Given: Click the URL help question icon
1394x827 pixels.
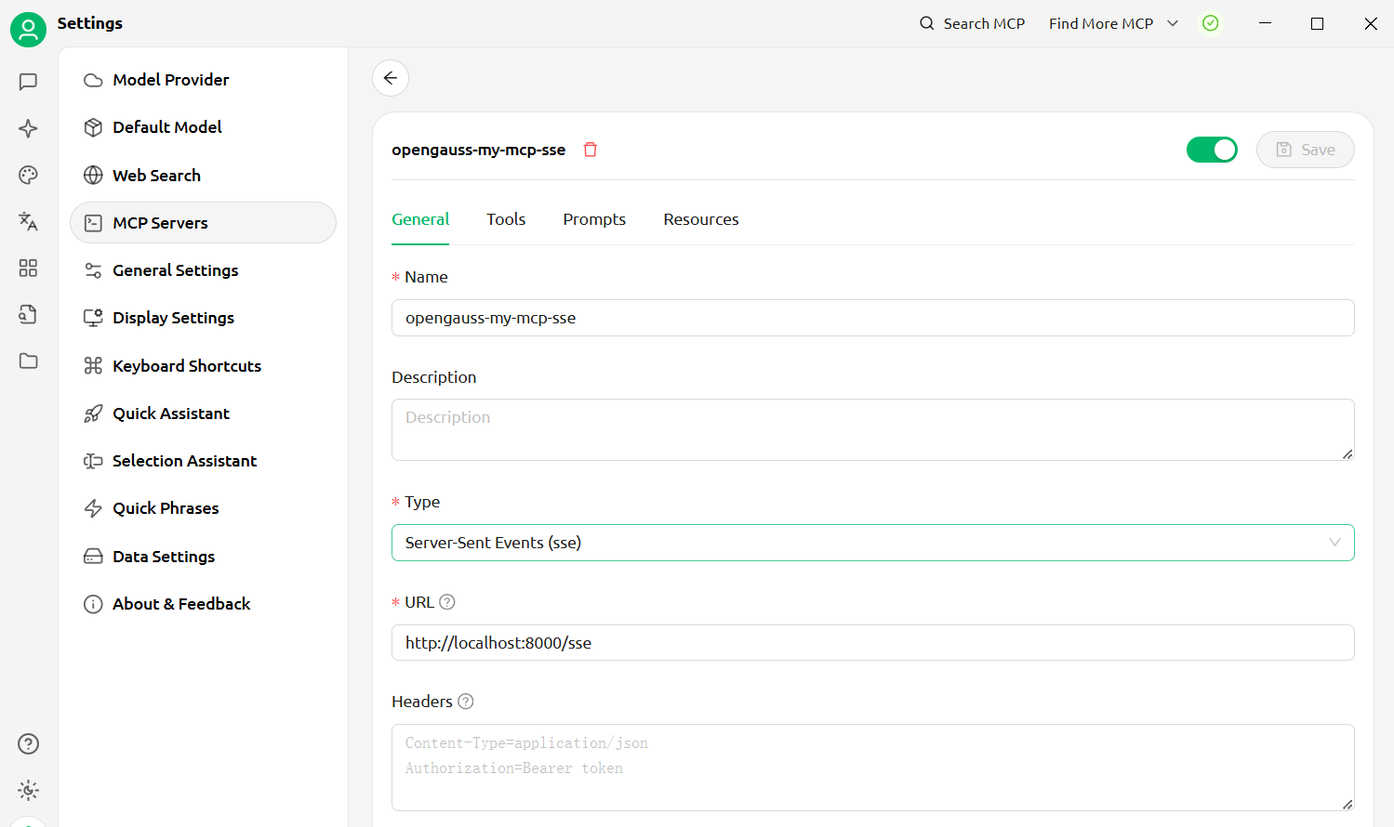Looking at the screenshot, I should click(447, 602).
